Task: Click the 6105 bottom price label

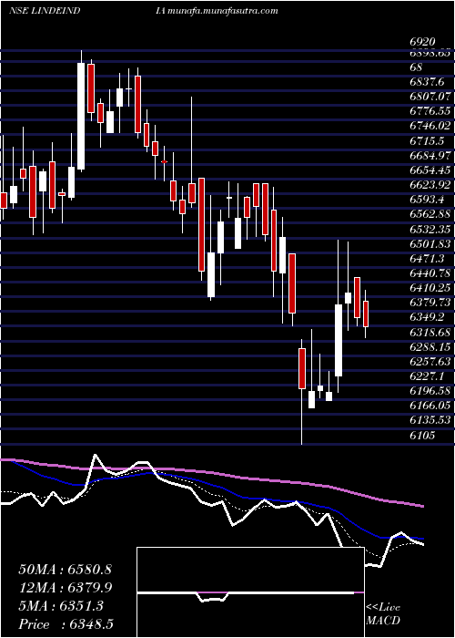Action: point(422,435)
